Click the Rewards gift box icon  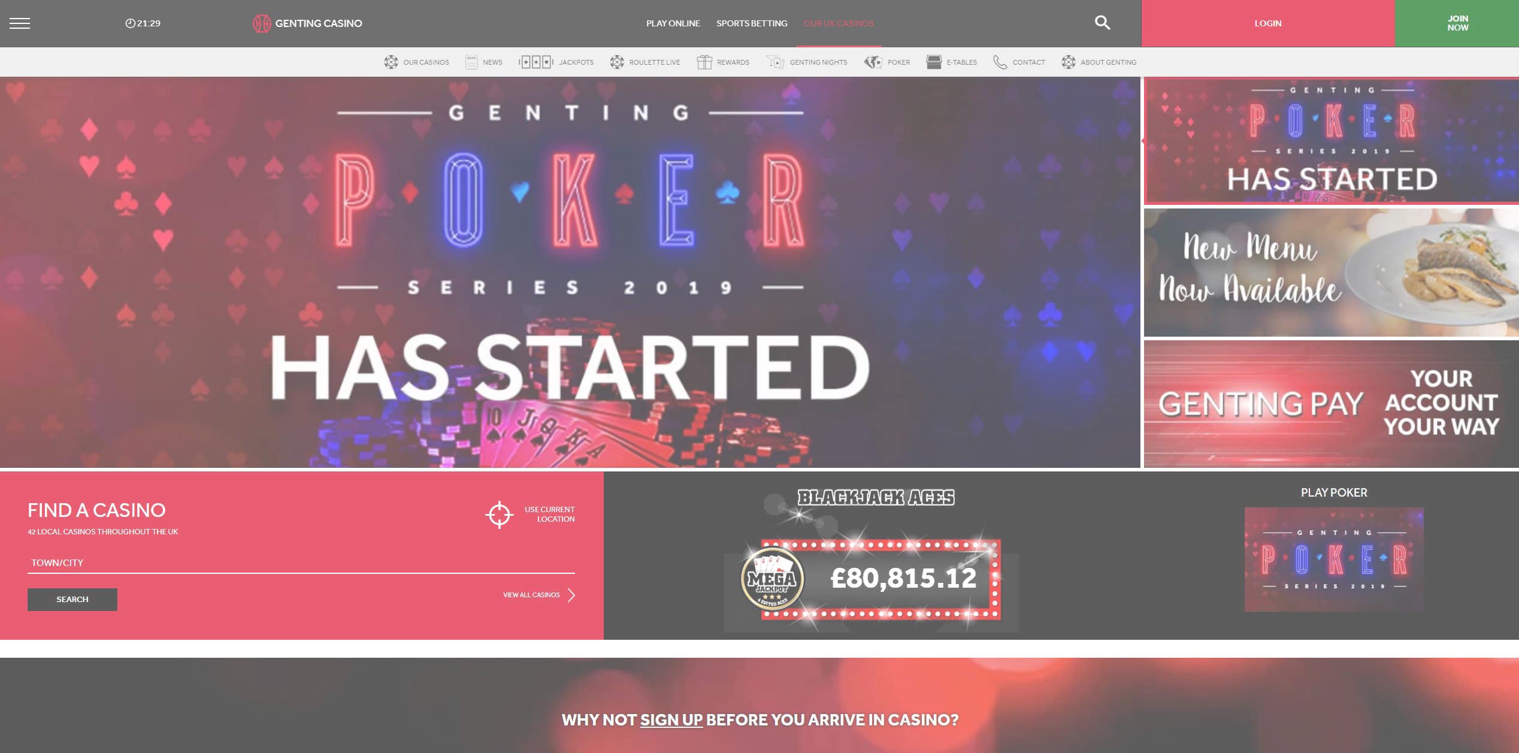[704, 62]
